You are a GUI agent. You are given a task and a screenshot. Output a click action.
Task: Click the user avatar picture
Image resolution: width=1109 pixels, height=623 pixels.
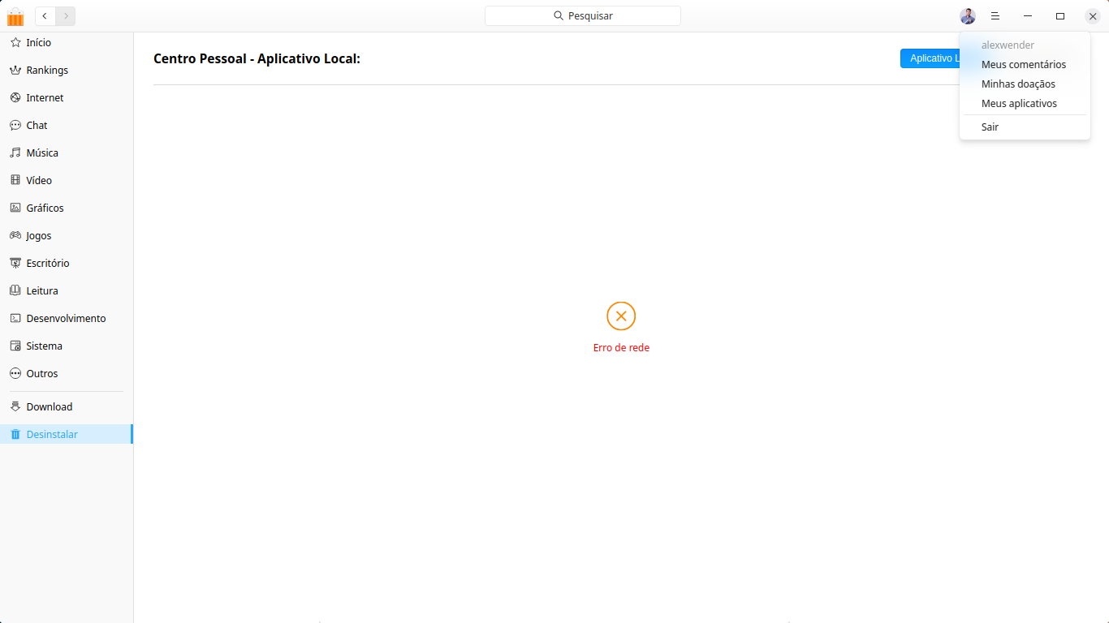click(x=968, y=16)
